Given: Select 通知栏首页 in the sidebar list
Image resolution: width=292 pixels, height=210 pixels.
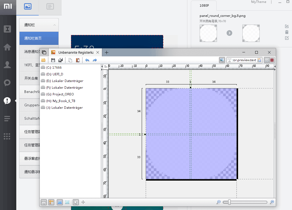Looking at the screenshot, I should (39, 38).
